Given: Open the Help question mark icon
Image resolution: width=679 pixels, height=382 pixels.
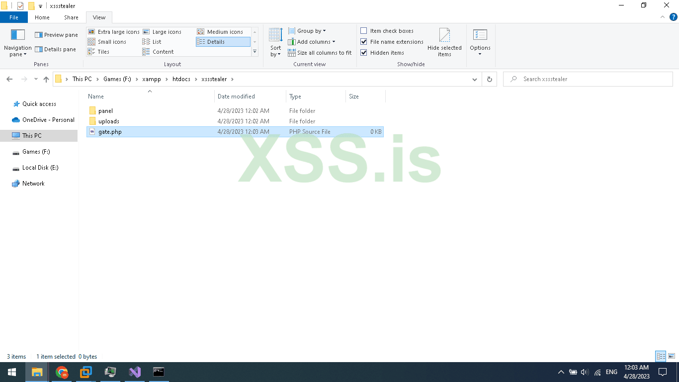Looking at the screenshot, I should click(x=674, y=17).
